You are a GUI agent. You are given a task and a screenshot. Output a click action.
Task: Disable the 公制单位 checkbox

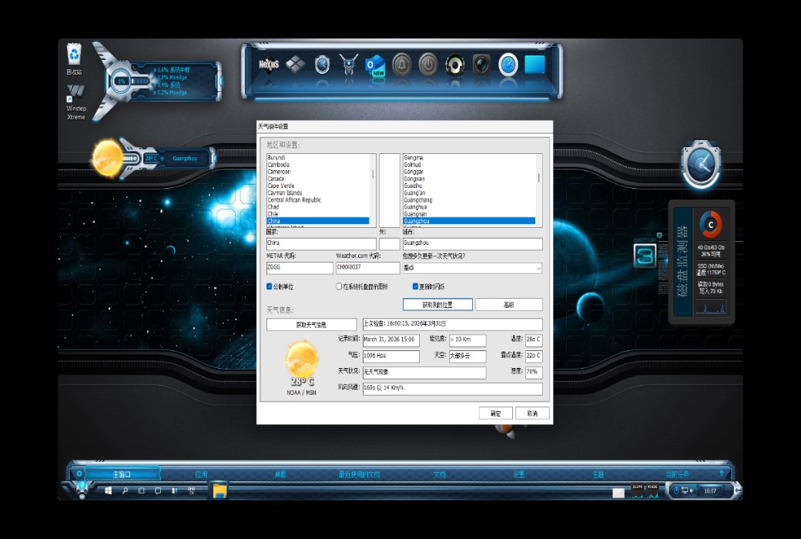point(269,286)
